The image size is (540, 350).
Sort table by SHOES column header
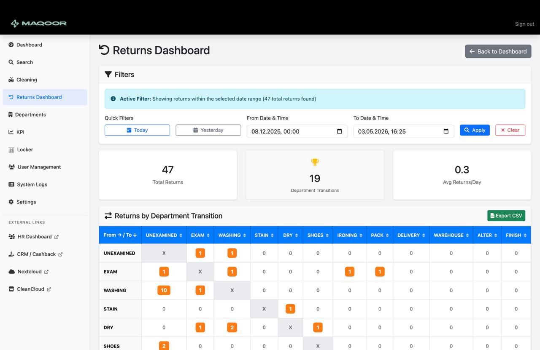pos(318,235)
